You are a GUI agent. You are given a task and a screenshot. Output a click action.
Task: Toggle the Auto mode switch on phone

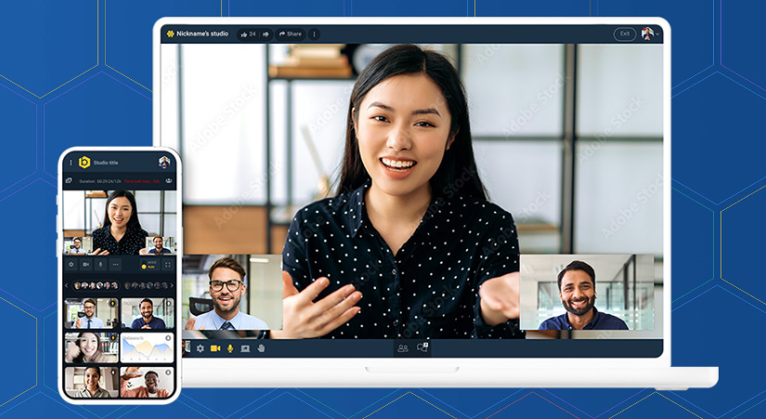[x=149, y=265]
